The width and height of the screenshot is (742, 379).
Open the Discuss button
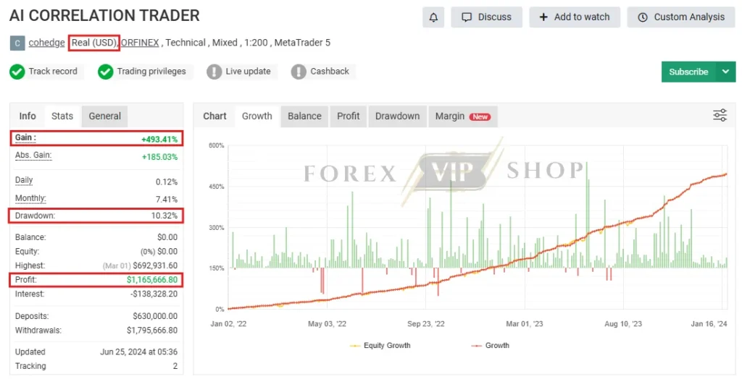pyautogui.click(x=486, y=17)
